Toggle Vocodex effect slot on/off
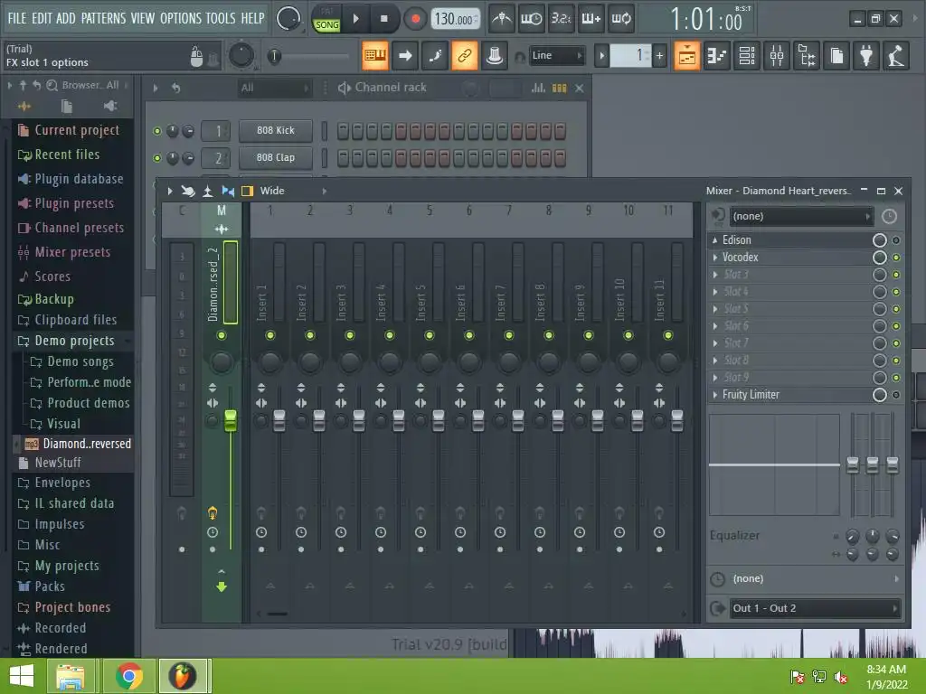The height and width of the screenshot is (694, 926). point(896,258)
